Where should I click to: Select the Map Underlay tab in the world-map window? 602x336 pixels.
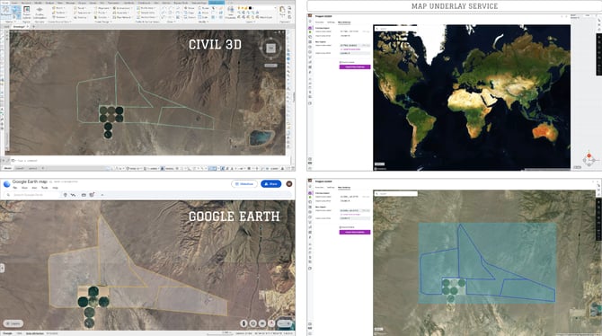344,22
